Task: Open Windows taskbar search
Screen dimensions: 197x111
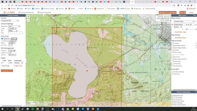Action: pyautogui.click(x=7, y=109)
